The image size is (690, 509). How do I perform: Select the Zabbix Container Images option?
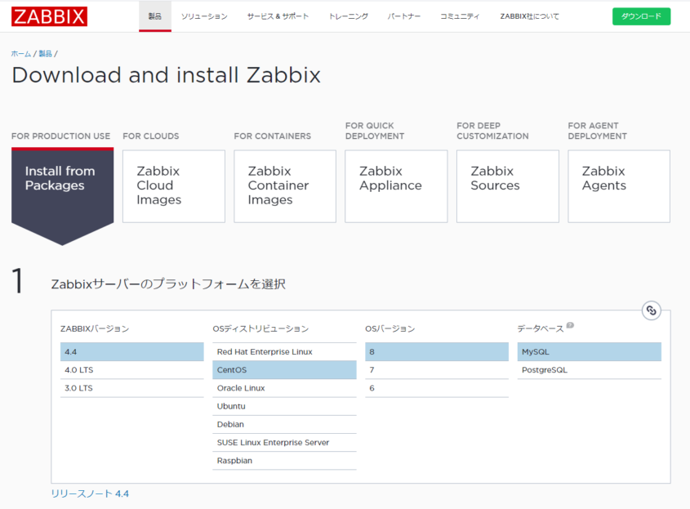[284, 185]
